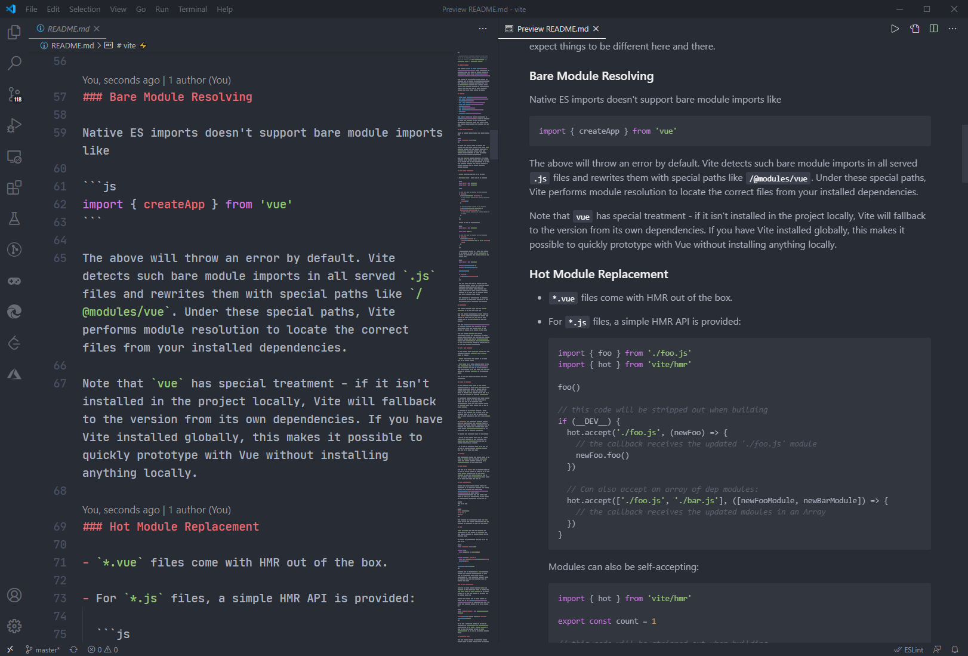The width and height of the screenshot is (968, 656).
Task: Open the LeetCode icon view
Action: click(14, 343)
